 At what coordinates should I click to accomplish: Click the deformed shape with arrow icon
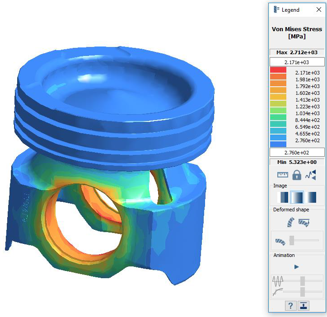[x=304, y=222]
